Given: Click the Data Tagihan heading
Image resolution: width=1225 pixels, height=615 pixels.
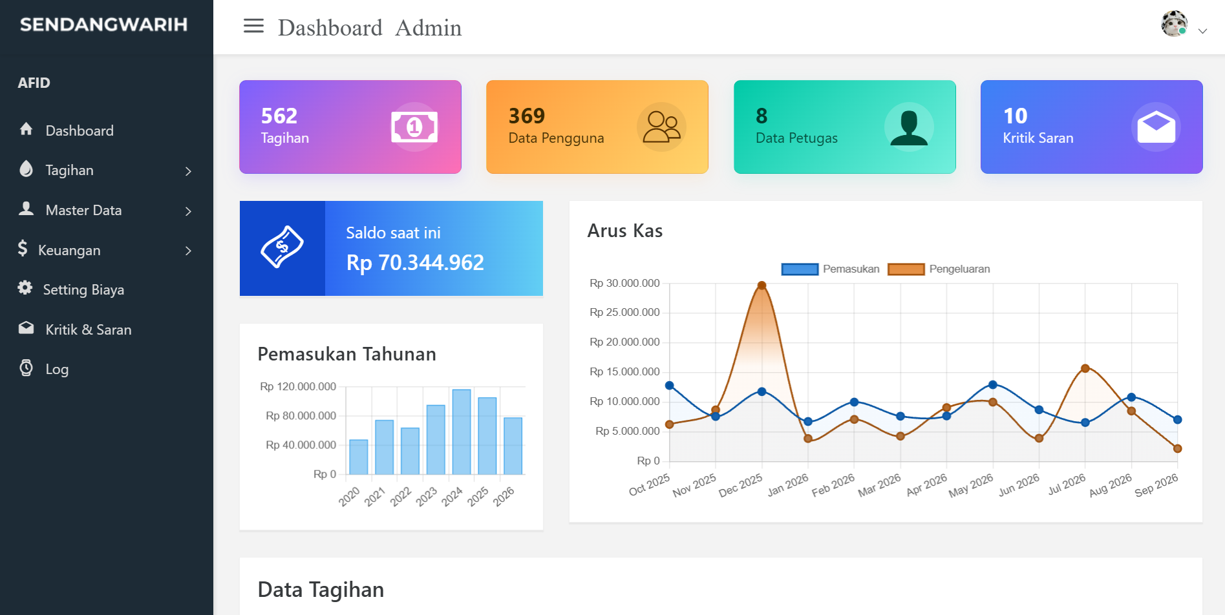Looking at the screenshot, I should click(321, 590).
